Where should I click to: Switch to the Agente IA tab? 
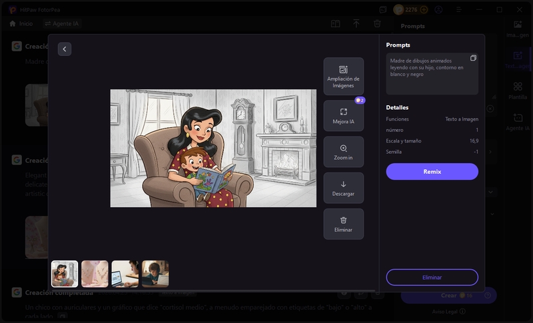63,23
